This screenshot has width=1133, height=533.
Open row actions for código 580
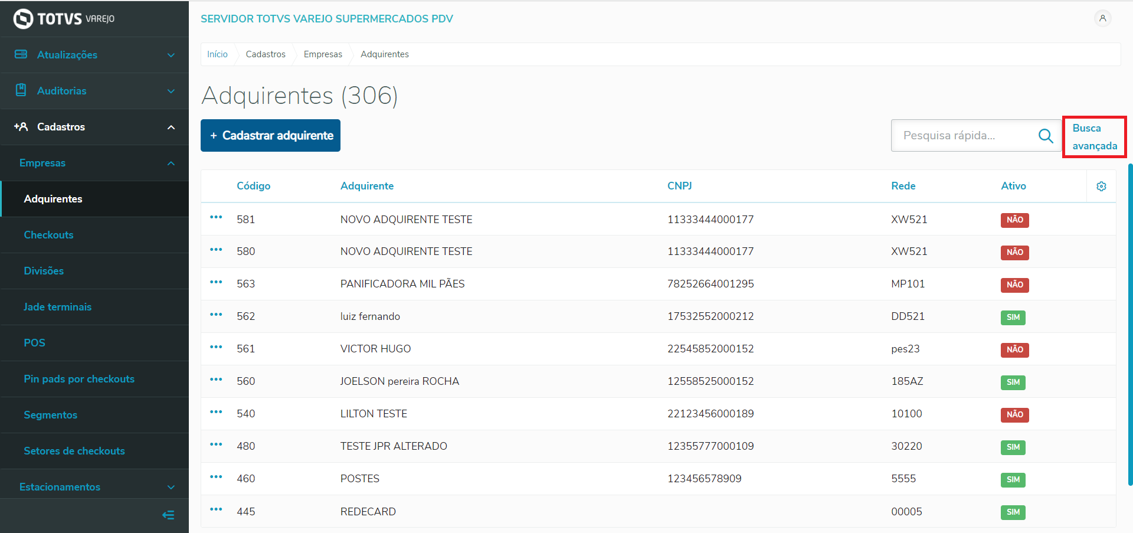tap(216, 250)
